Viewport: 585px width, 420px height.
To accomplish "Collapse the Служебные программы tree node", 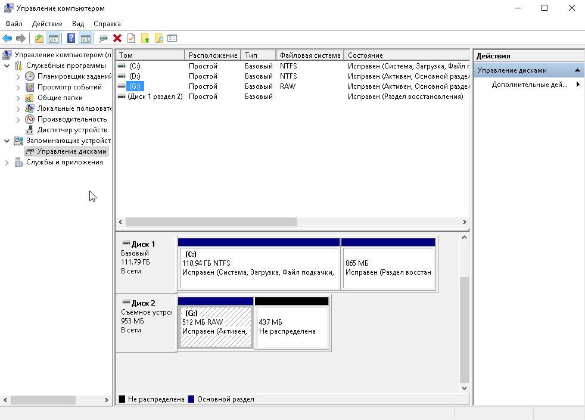I will (7, 66).
